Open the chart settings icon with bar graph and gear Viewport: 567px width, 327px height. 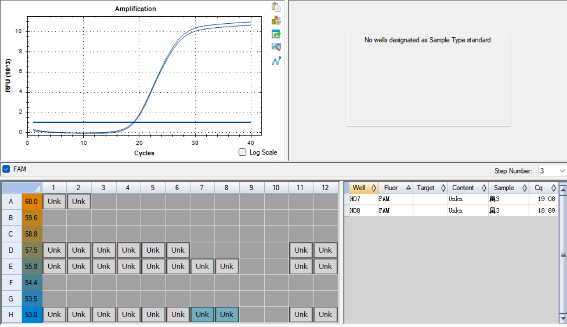[x=276, y=20]
